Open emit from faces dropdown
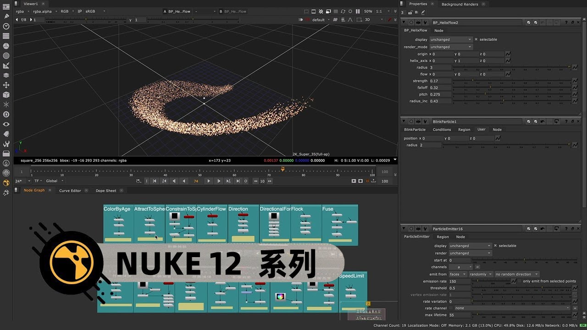This screenshot has height=330, width=587. pyautogui.click(x=457, y=274)
